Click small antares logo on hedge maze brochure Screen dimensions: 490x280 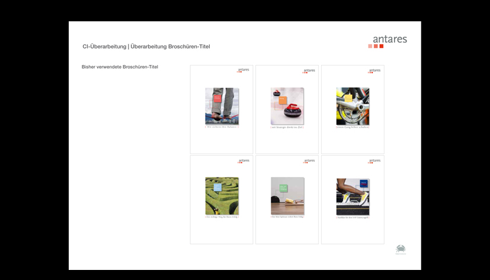click(243, 161)
